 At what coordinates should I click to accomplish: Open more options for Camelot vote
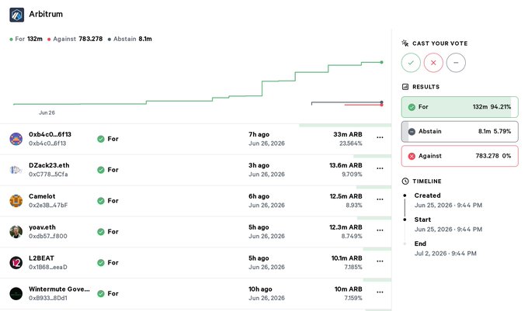pyautogui.click(x=380, y=199)
